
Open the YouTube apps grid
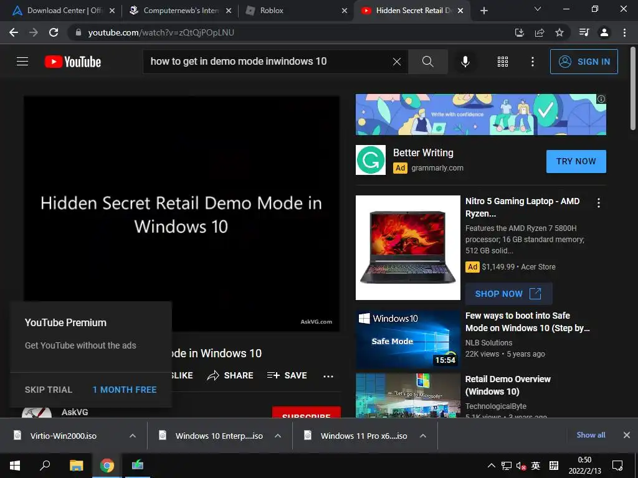tap(503, 62)
